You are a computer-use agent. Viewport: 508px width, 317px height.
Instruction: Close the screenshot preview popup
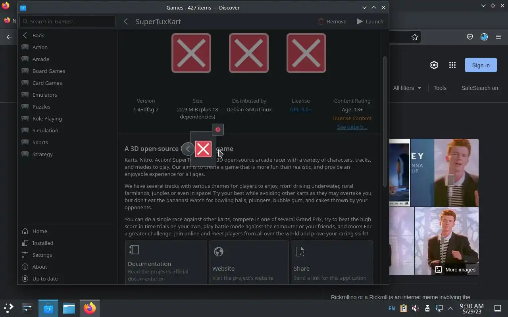[x=217, y=130]
